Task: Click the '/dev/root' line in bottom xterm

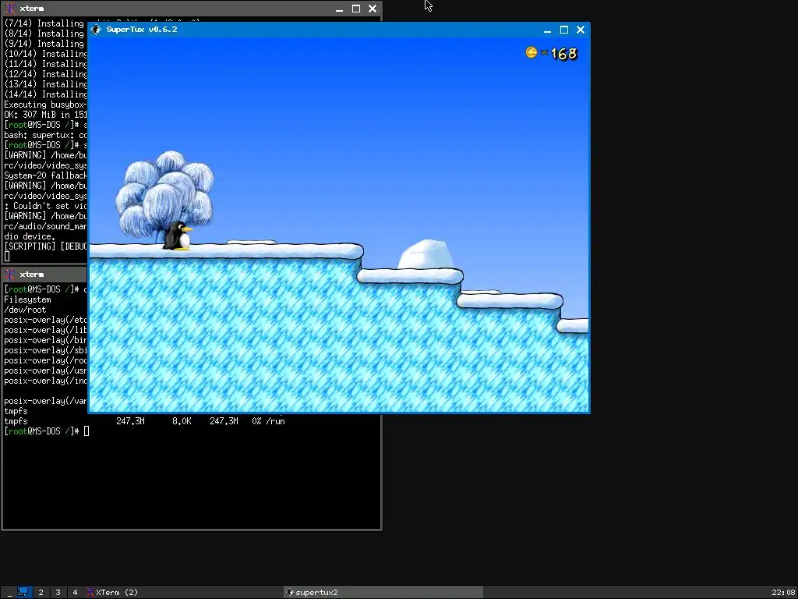Action: click(25, 310)
